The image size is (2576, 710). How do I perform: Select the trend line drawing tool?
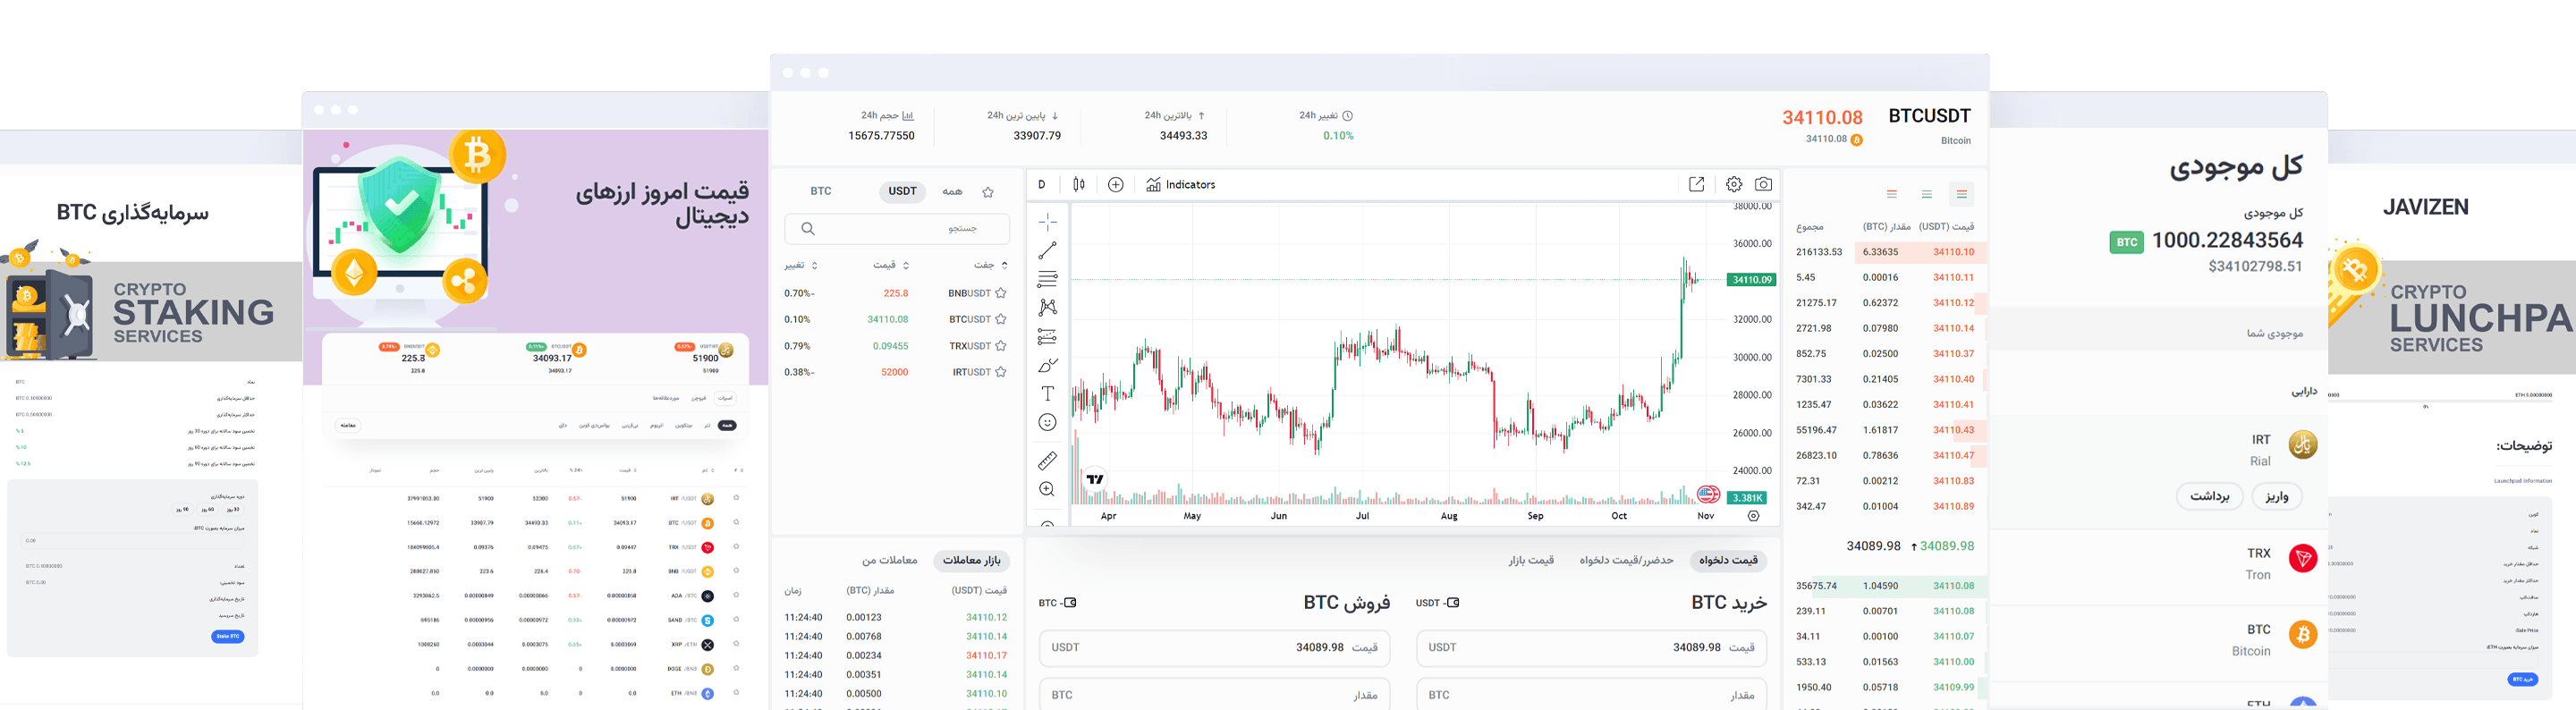point(1047,250)
